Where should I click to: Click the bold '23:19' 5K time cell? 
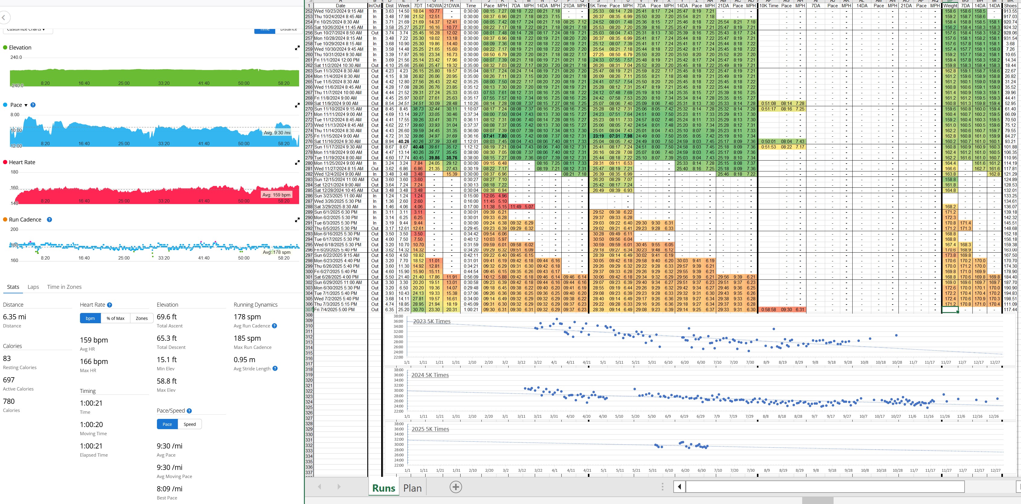point(598,136)
